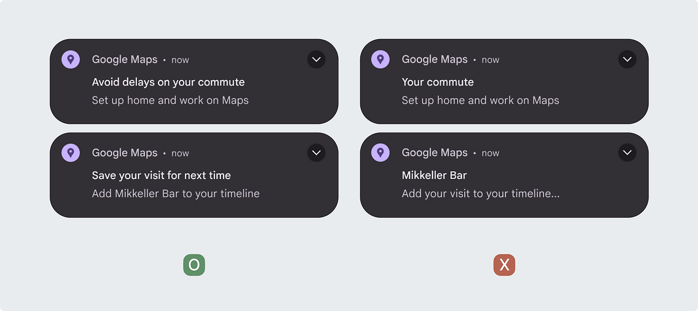This screenshot has height=311, width=698.
Task: Click 'now' timestamp on 'Your commute' notification
Action: (490, 60)
